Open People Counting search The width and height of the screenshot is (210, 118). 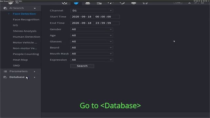pyautogui.click(x=26, y=54)
